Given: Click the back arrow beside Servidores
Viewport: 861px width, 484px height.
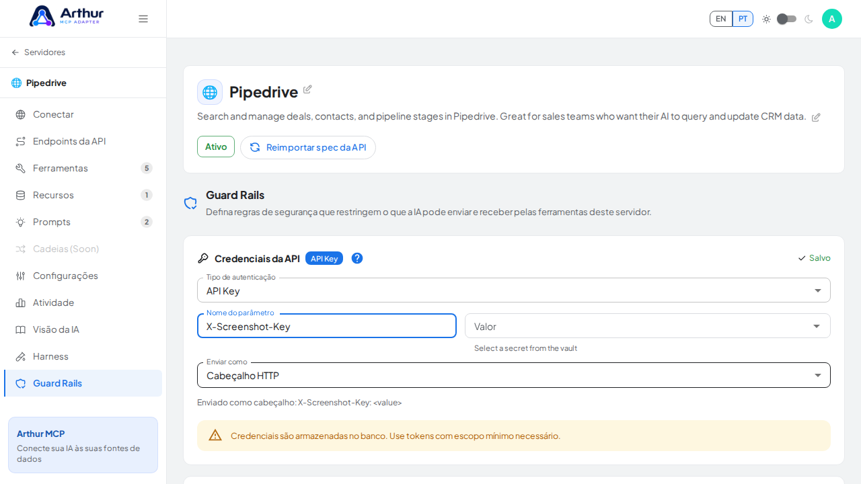Looking at the screenshot, I should tap(15, 52).
